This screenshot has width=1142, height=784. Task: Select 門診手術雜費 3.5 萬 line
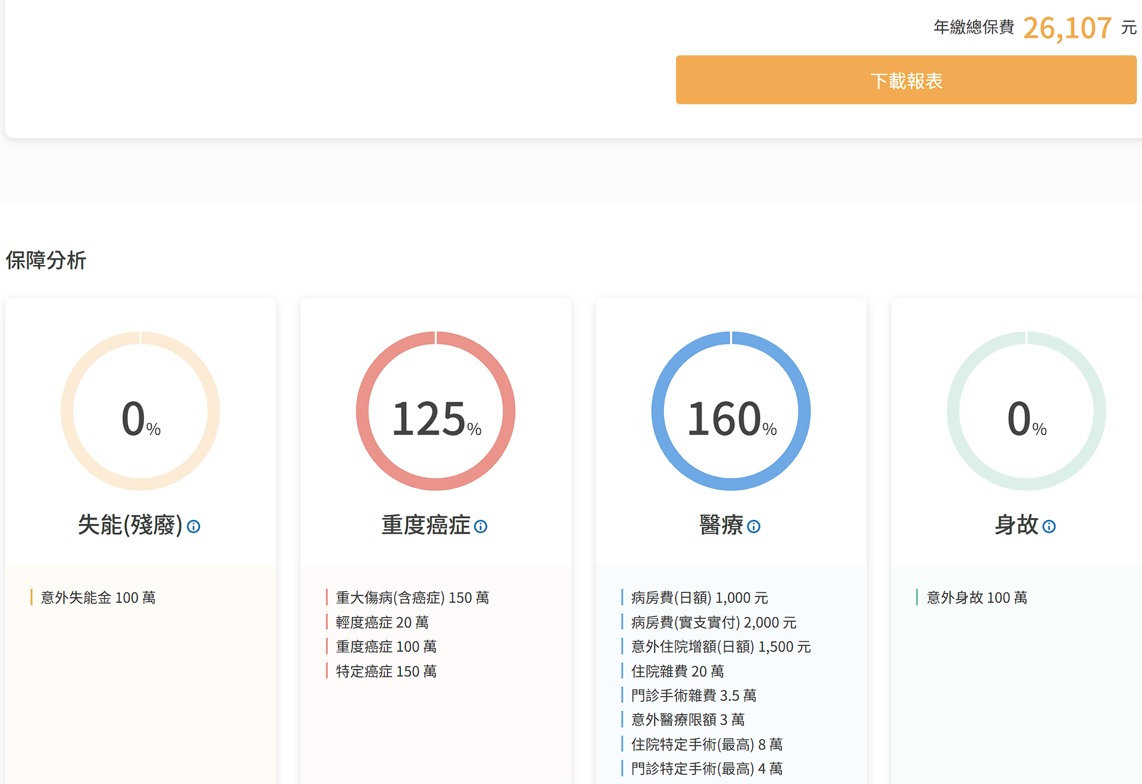click(694, 696)
